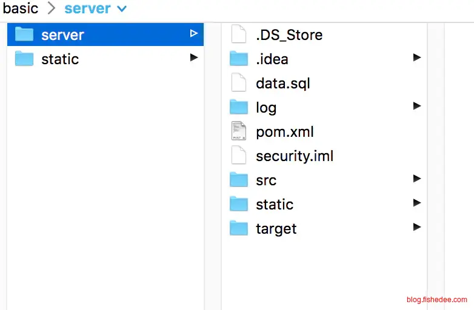Screen dimensions: 474x310
Task: Expand the target folder arrow
Action: click(x=416, y=227)
